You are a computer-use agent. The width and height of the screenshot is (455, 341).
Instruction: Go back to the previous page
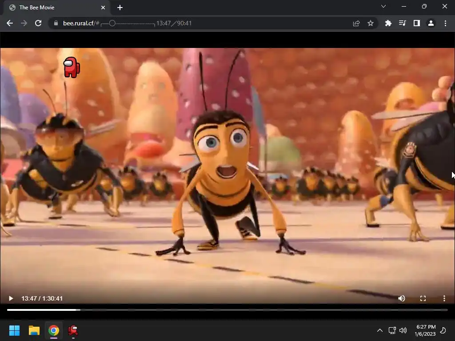pos(10,23)
